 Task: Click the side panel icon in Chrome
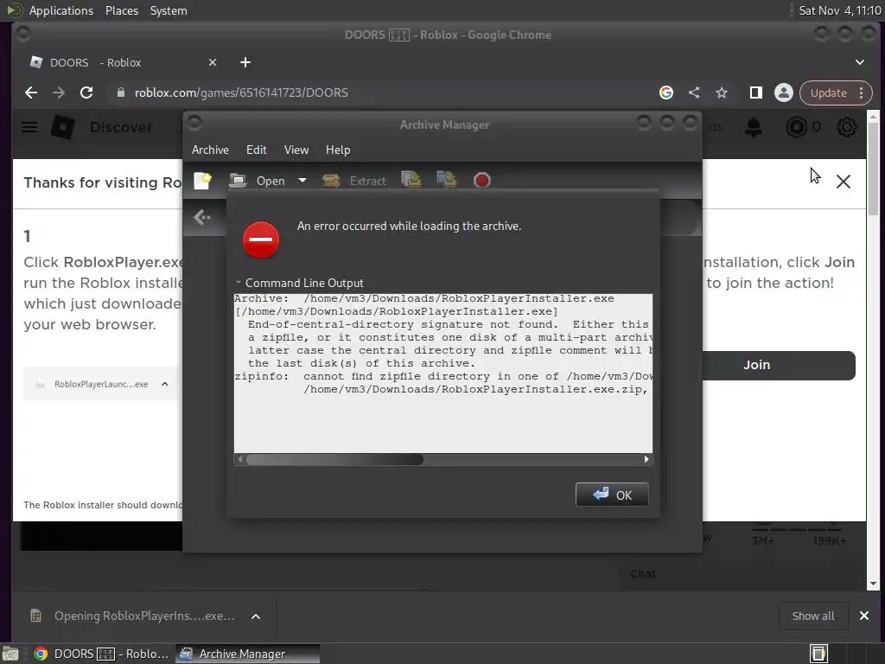[x=755, y=93]
